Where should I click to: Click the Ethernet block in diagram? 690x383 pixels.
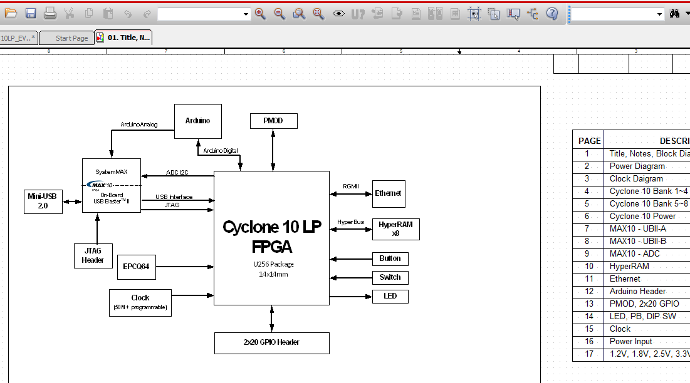[388, 194]
